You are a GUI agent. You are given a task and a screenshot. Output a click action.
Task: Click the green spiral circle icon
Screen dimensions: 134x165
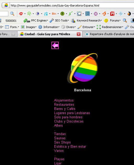point(62,14)
